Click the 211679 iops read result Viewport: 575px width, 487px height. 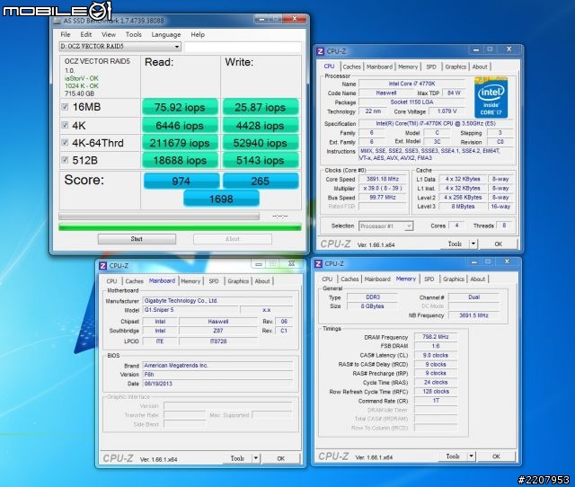180,143
